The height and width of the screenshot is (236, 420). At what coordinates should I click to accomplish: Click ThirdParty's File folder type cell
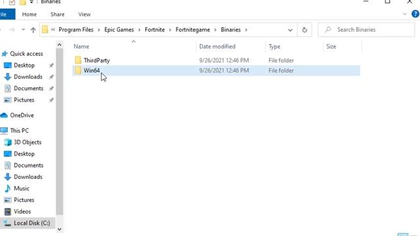[281, 60]
